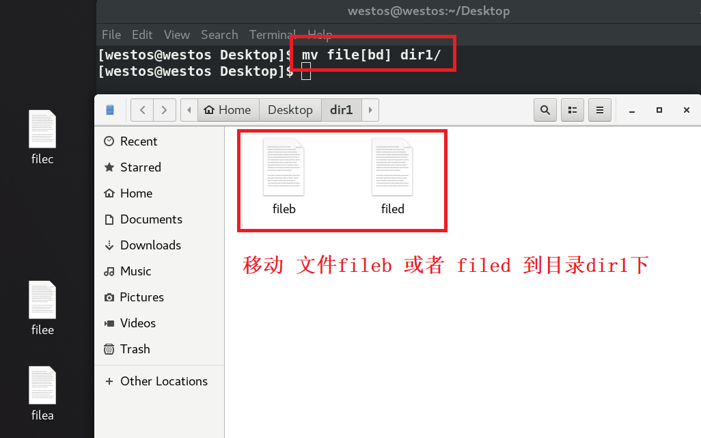Select the filee icon on the desktop
The width and height of the screenshot is (701, 438).
(42, 300)
